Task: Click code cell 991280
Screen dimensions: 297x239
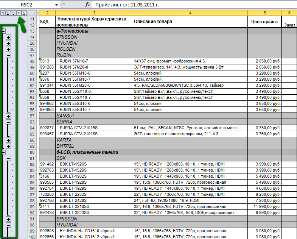Action: click(x=47, y=67)
